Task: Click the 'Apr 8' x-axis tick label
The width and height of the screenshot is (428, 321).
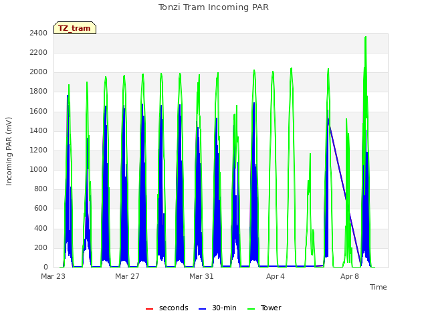Action: click(x=350, y=276)
